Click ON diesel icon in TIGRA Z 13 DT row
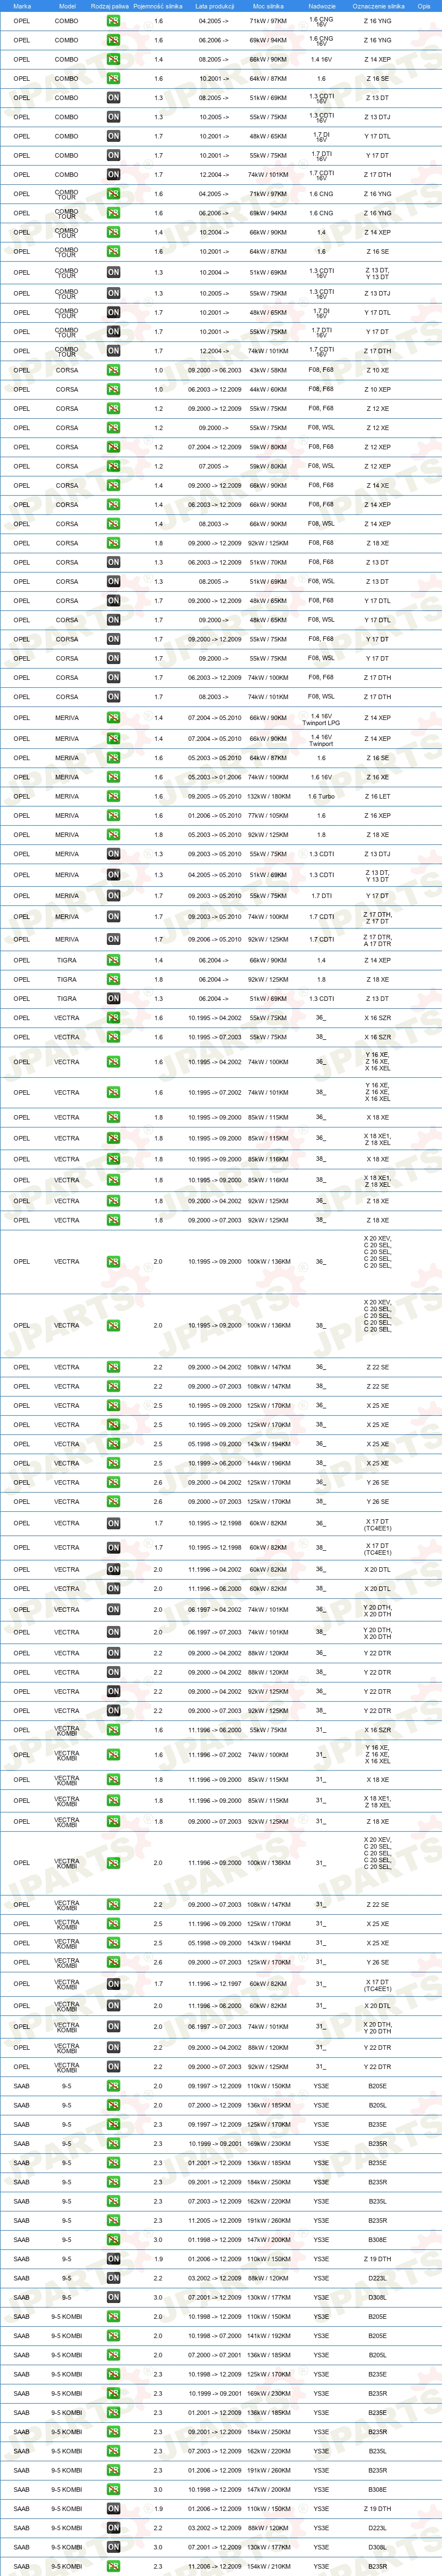Screen dimensions: 442x2576 (x=113, y=998)
